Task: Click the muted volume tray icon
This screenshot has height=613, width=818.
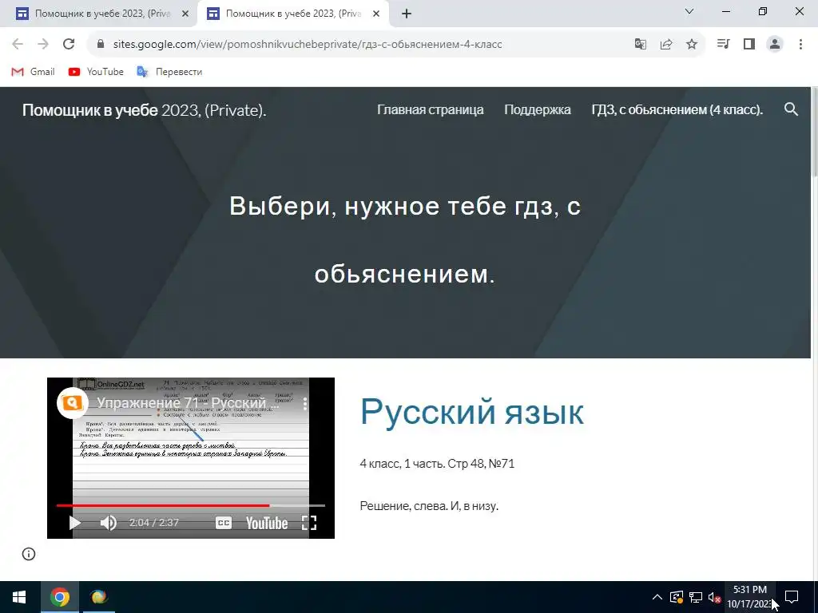Action: tap(714, 597)
